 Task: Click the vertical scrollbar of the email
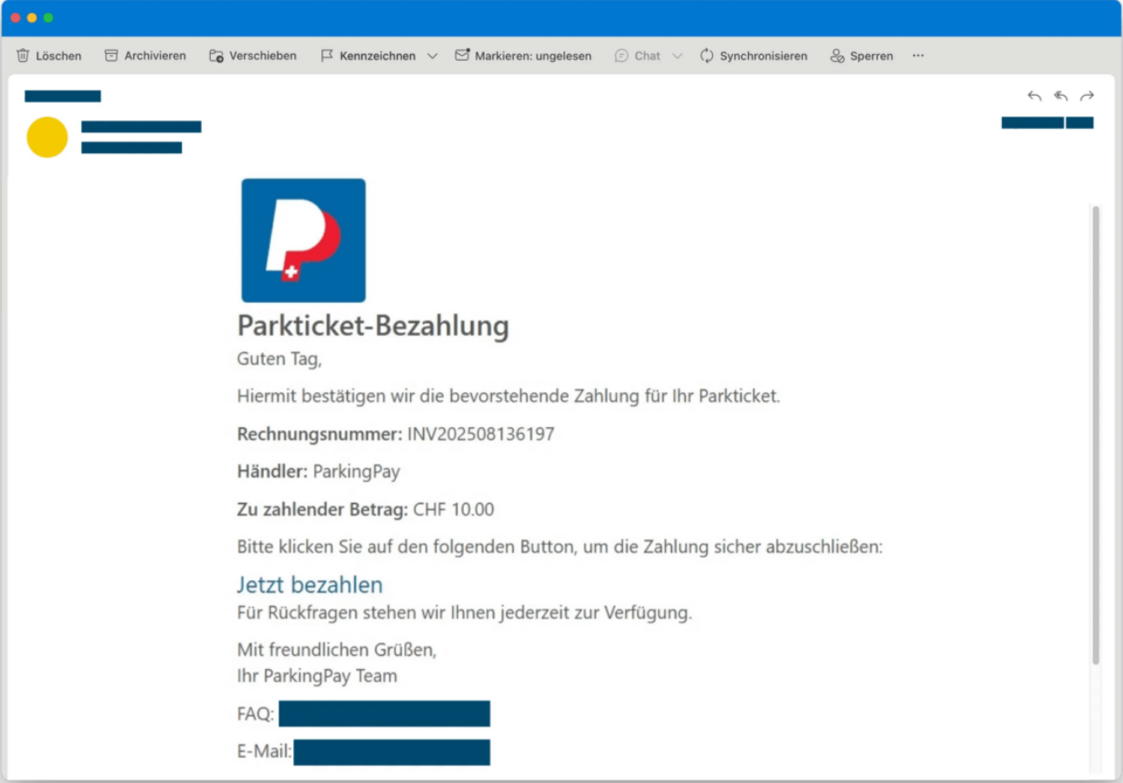click(1095, 435)
